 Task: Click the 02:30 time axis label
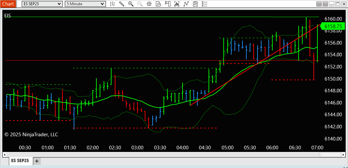[115, 147]
